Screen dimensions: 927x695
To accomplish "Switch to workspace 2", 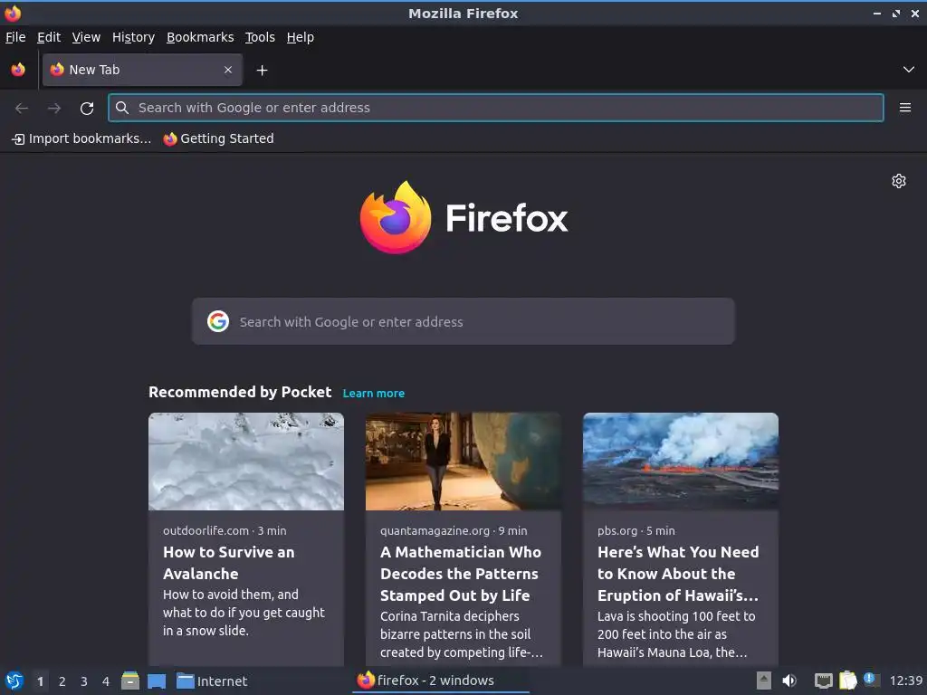I will pos(62,681).
